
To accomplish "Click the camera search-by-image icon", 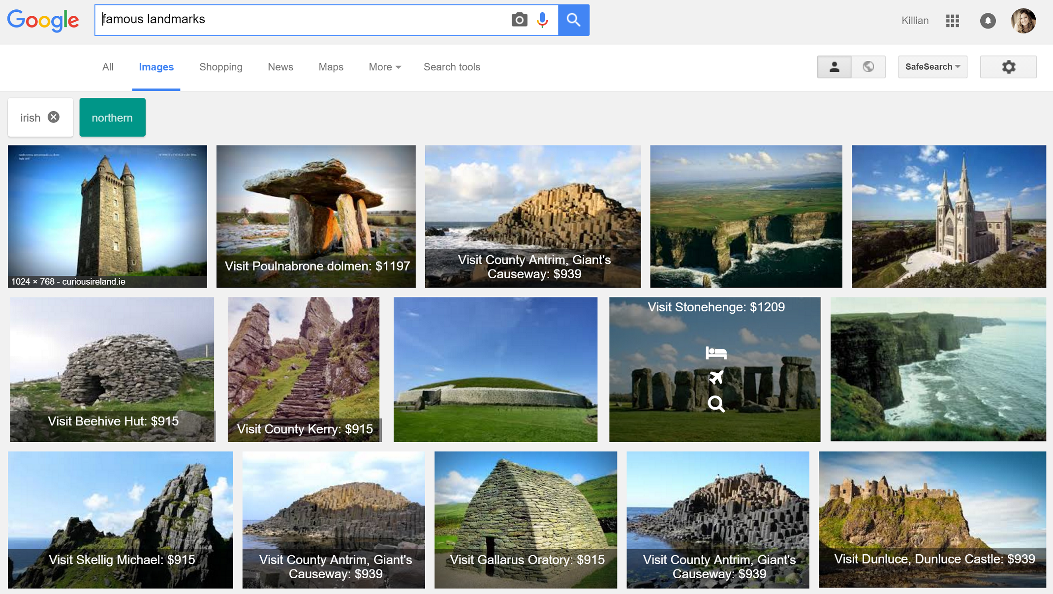I will (519, 20).
